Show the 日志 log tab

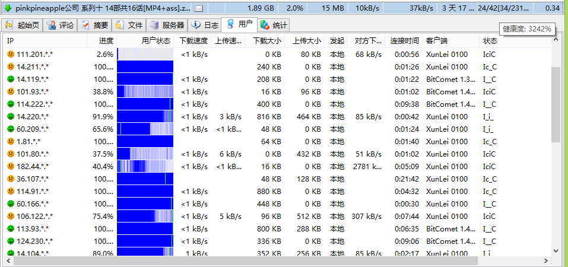(x=205, y=26)
